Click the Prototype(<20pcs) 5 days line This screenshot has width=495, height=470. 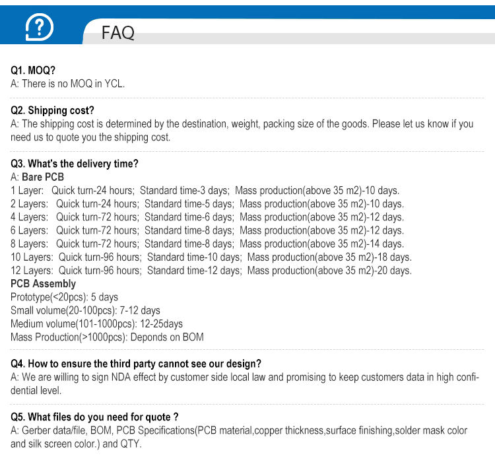tap(65, 297)
